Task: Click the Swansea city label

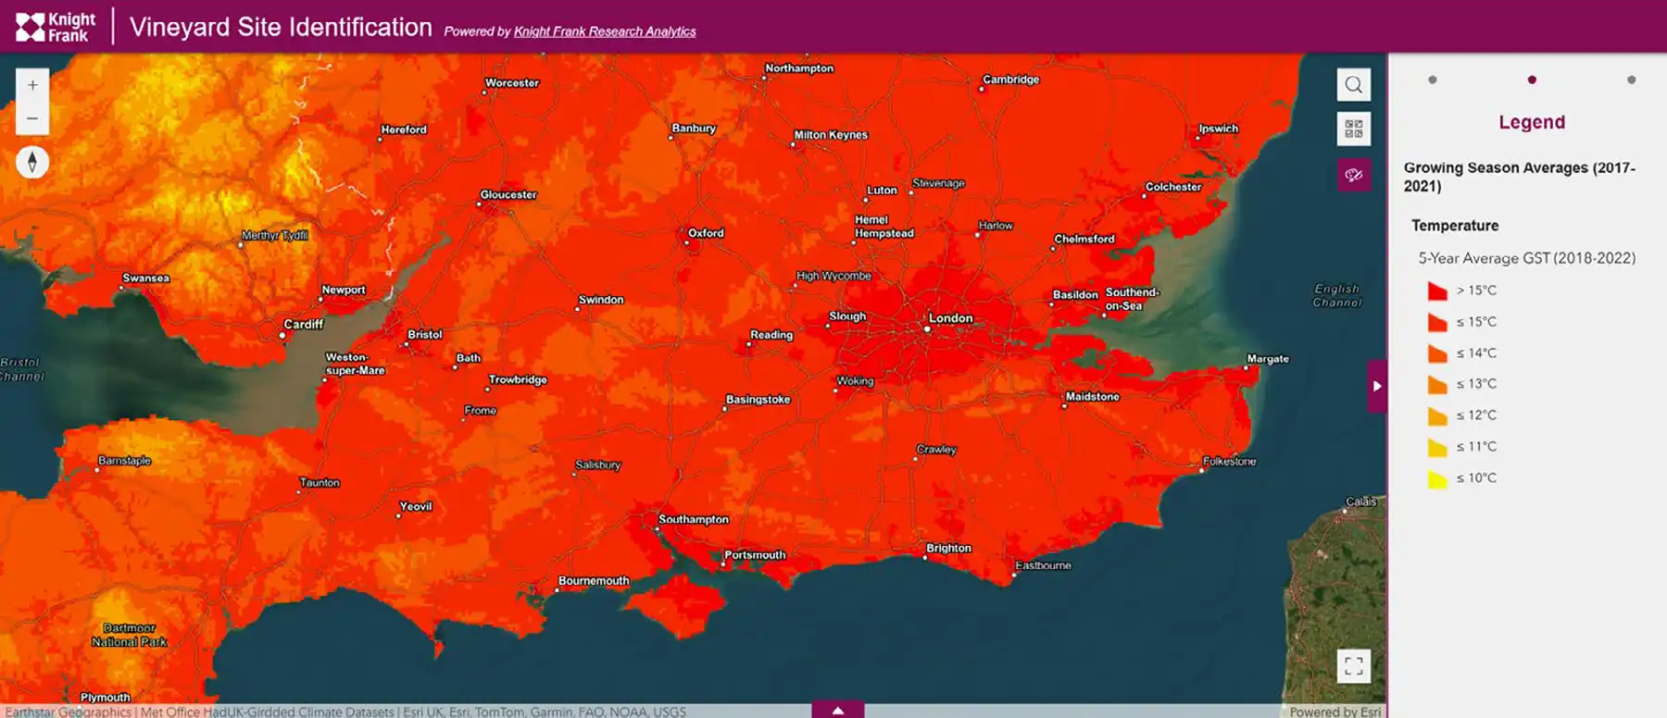Action: click(x=146, y=279)
